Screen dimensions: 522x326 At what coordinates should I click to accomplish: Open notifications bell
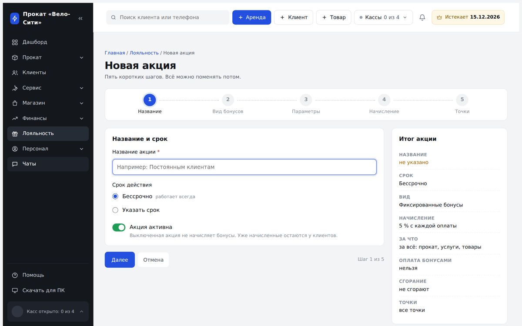pos(422,17)
